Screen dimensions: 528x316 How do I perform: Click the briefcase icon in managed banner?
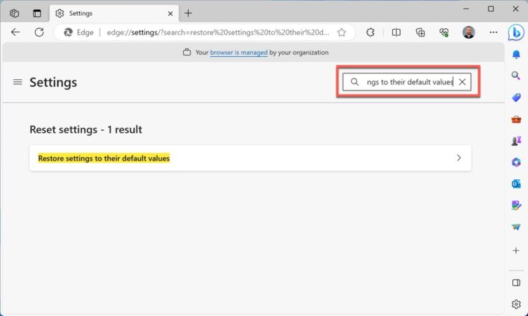(x=187, y=52)
